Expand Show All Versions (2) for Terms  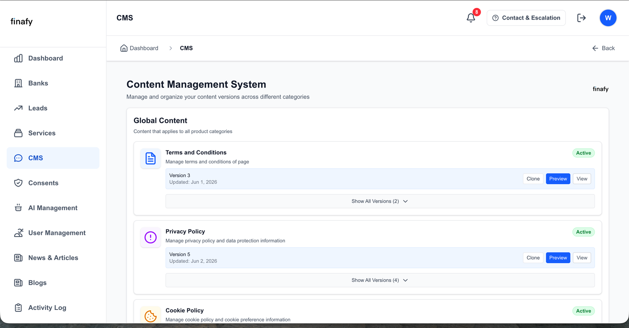click(x=380, y=201)
